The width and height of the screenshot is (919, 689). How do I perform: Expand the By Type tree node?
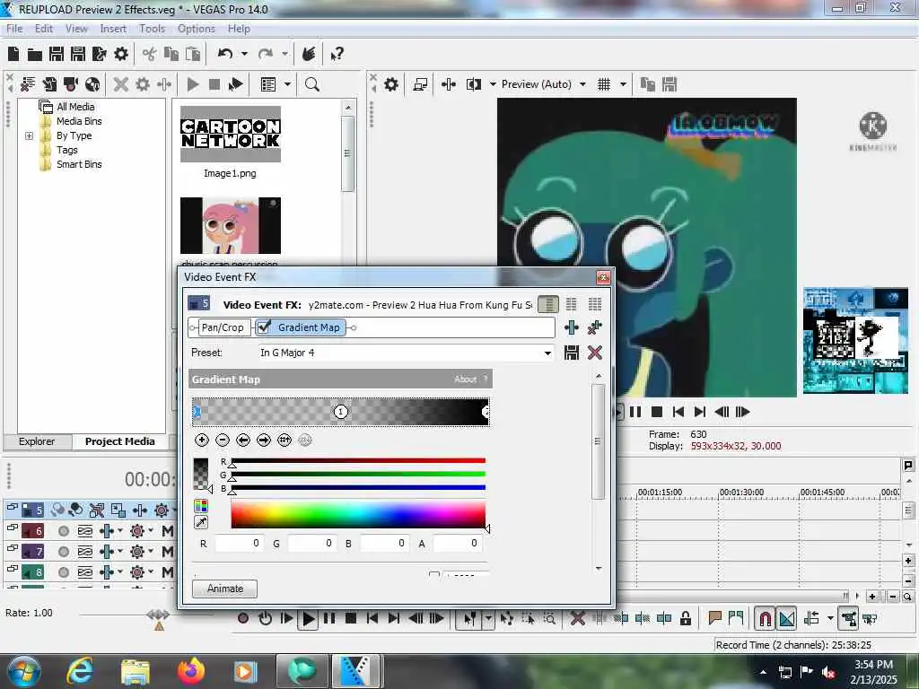pyautogui.click(x=29, y=136)
